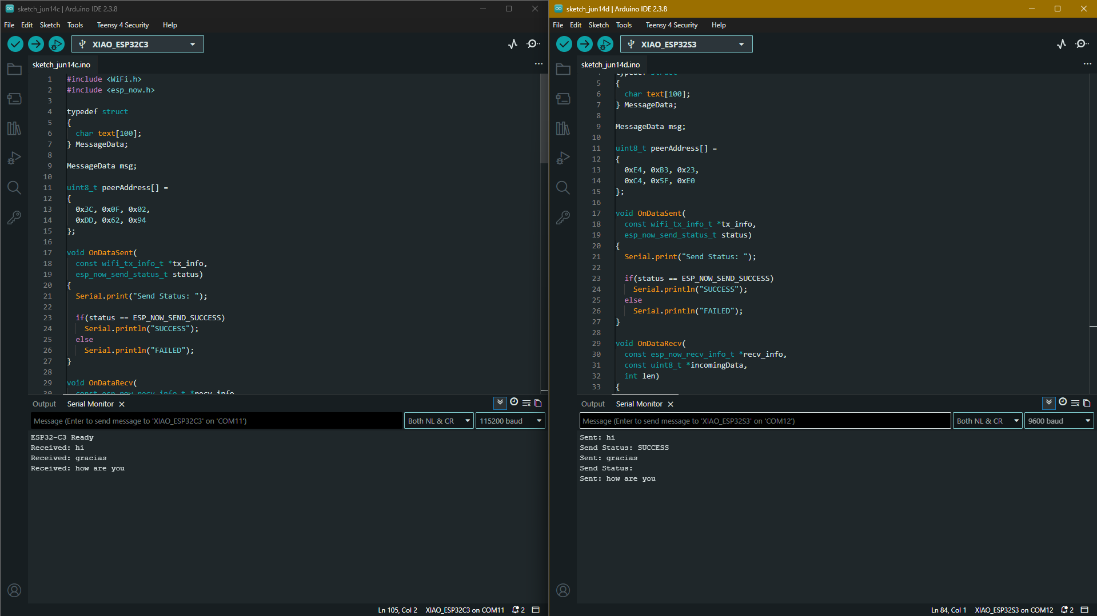Toggle timestamp in COM12 serial monitor
This screenshot has width=1097, height=616.
(1063, 402)
